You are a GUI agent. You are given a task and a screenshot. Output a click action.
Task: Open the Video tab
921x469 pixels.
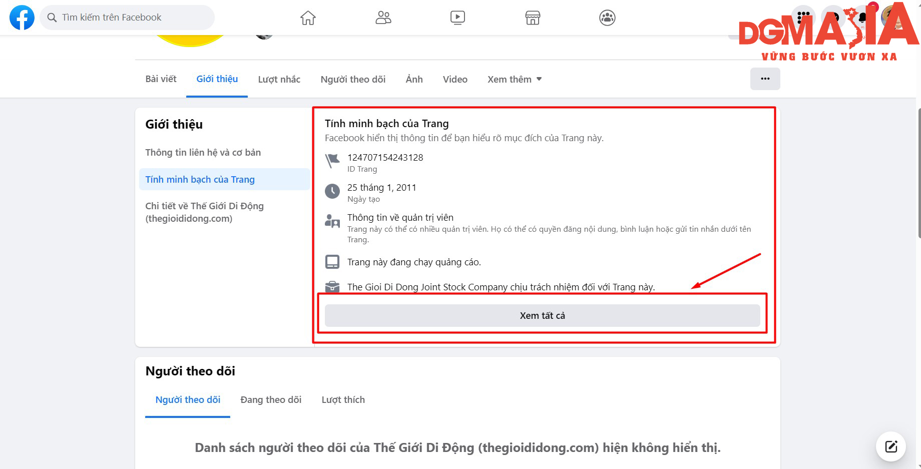coord(455,79)
